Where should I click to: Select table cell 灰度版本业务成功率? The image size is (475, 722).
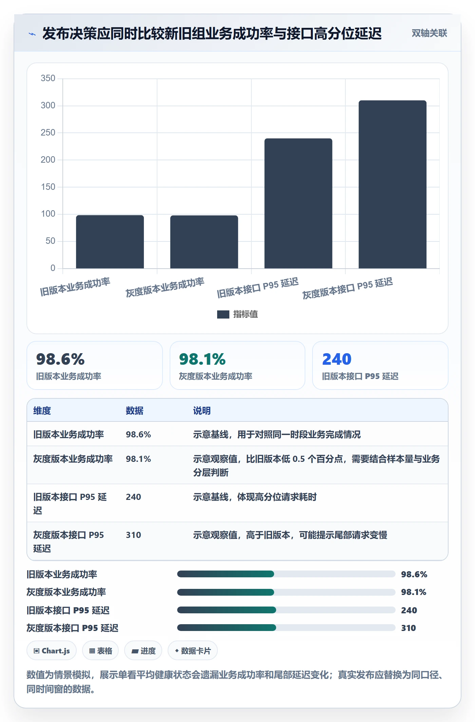point(73,459)
